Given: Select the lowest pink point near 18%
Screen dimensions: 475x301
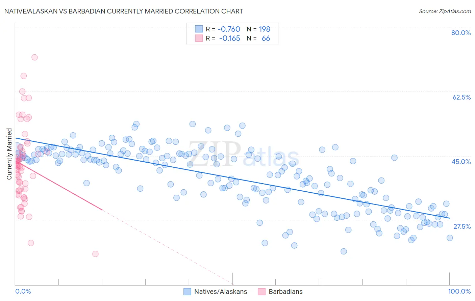Looking at the screenshot, I should point(96,254).
